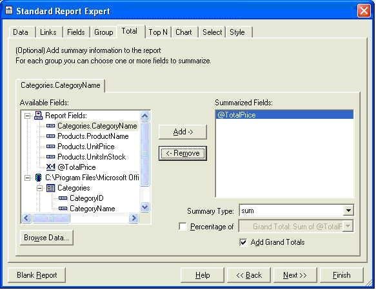376x290 pixels.
Task: Open the Top N tab
Action: [158, 32]
